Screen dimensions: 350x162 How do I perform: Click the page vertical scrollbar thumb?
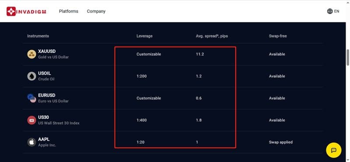(348, 58)
